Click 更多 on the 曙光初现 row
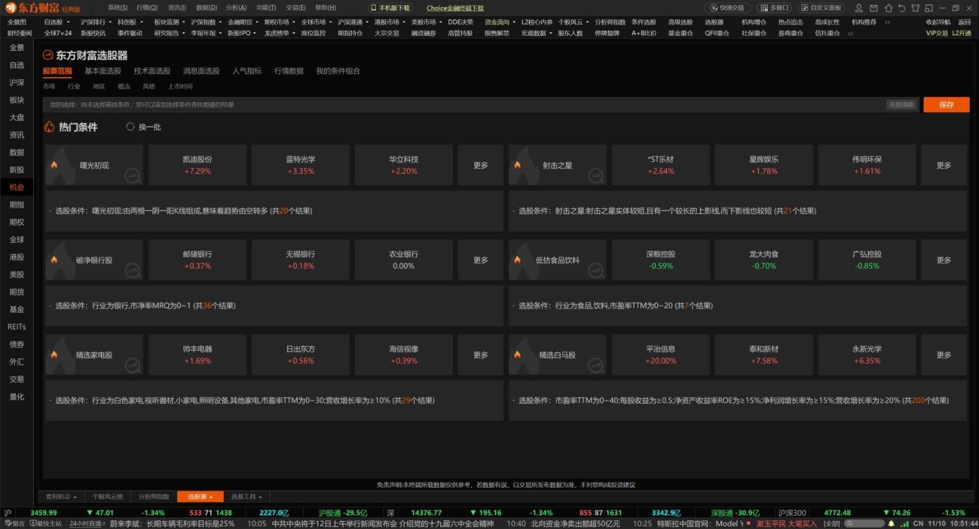This screenshot has height=529, width=979. [x=481, y=165]
